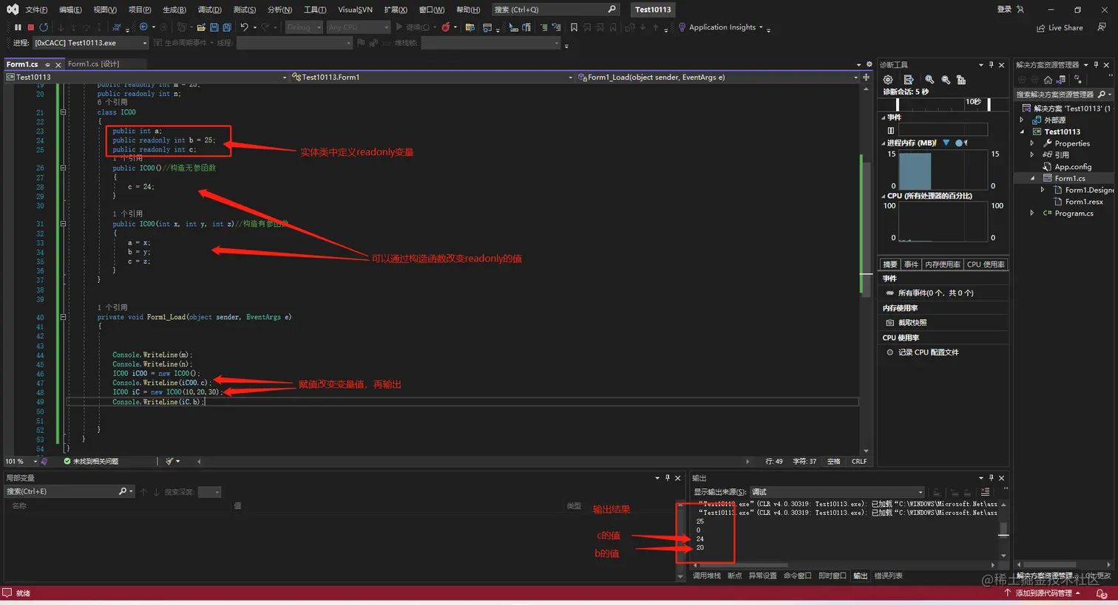Switch views icon in Solution Explorer
This screenshot has width=1118, height=605.
click(1061, 80)
